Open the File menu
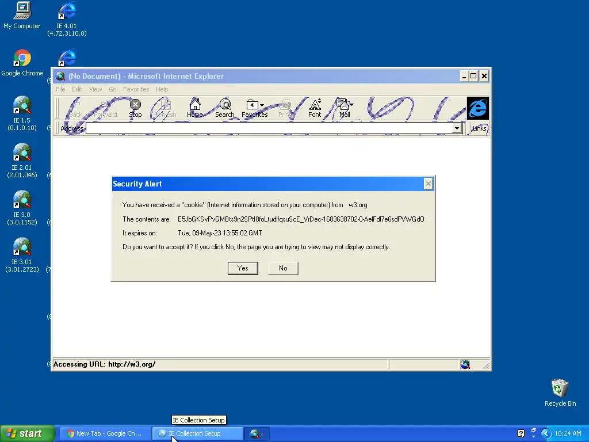589x442 pixels. (60, 89)
